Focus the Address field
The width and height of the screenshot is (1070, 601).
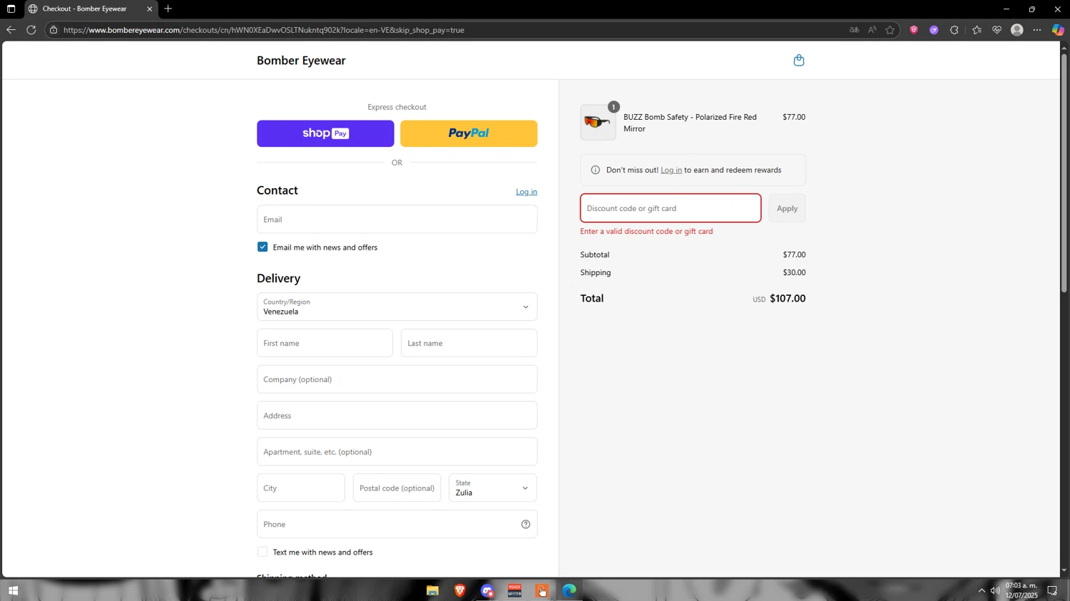(x=397, y=416)
